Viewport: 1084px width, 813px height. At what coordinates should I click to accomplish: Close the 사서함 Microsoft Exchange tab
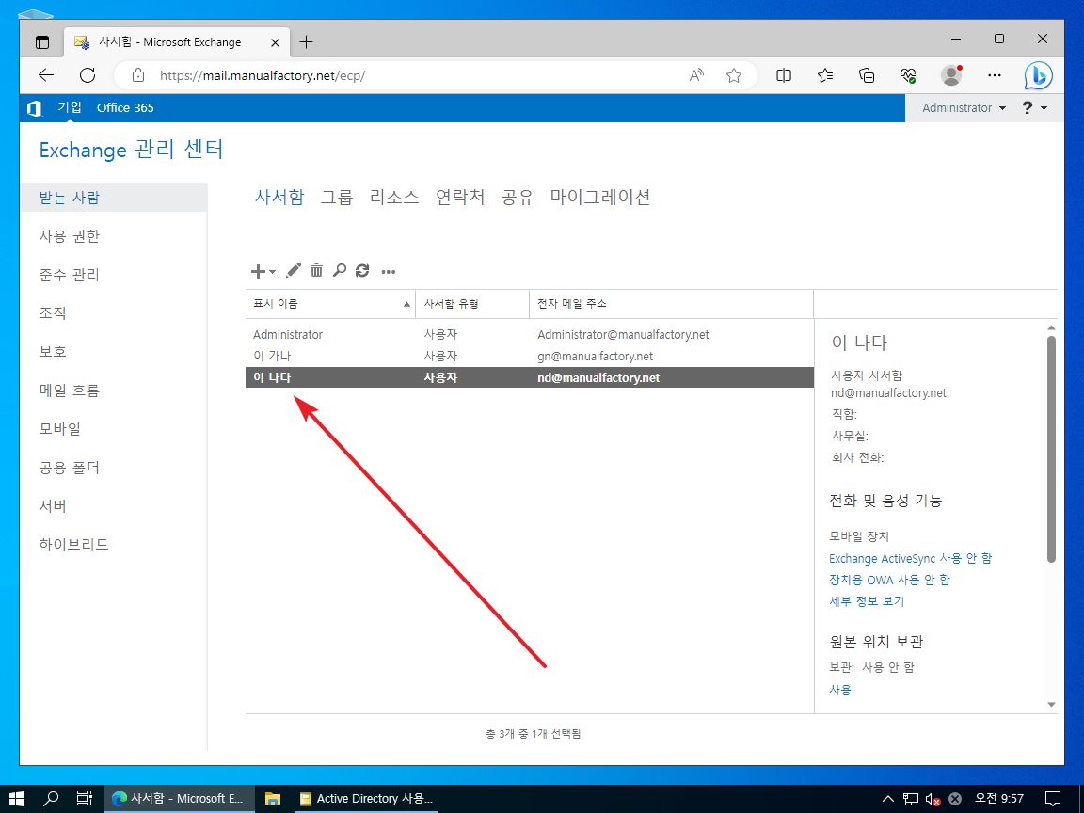(275, 42)
